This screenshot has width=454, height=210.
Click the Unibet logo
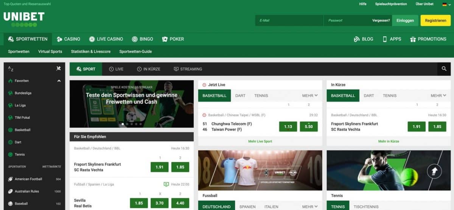coord(24,19)
